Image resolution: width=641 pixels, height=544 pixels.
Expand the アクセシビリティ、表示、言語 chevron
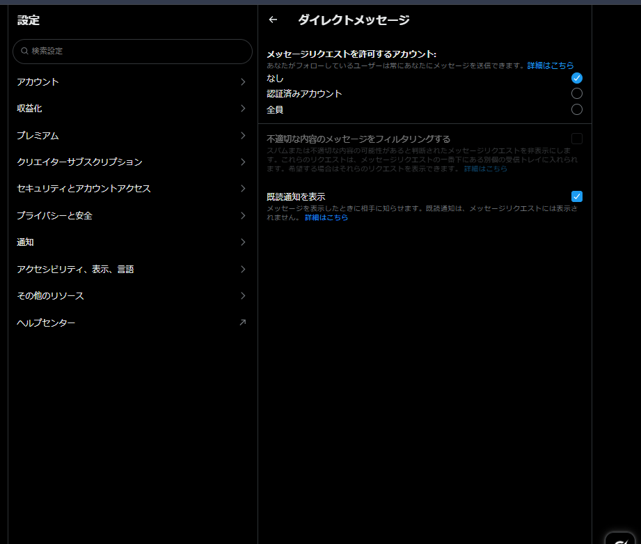tap(243, 269)
